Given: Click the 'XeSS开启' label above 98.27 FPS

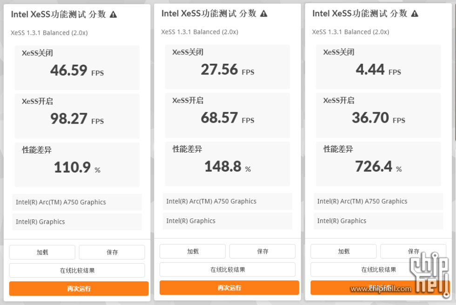Looking at the screenshot, I should [37, 101].
